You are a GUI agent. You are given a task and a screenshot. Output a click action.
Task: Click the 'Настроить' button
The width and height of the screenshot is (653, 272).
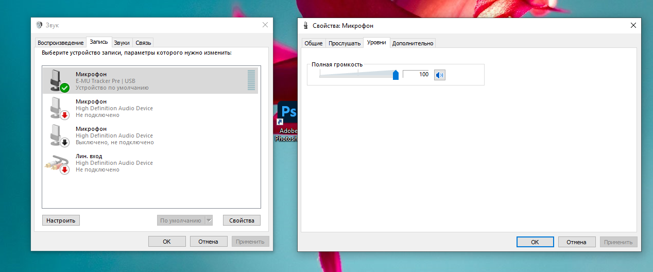[61, 220]
